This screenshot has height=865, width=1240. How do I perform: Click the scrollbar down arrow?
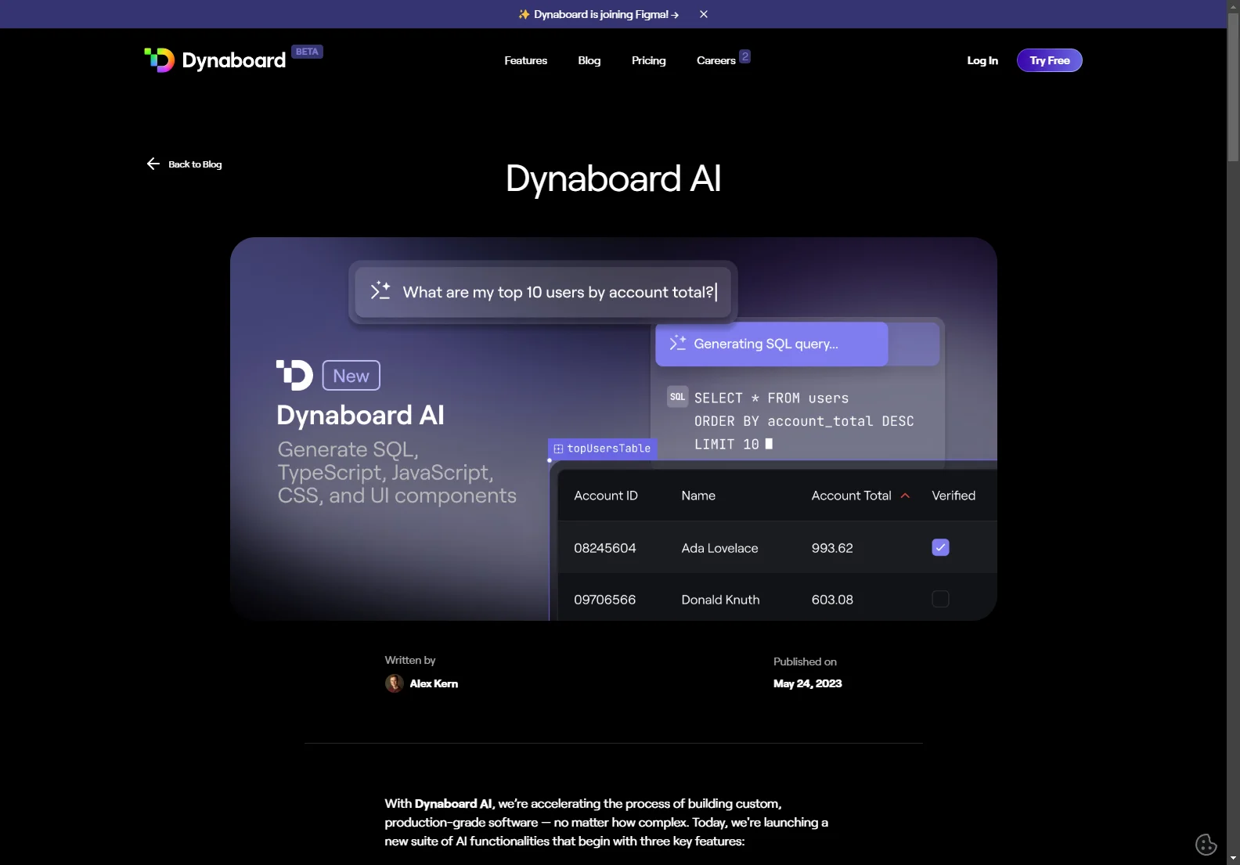click(1234, 859)
